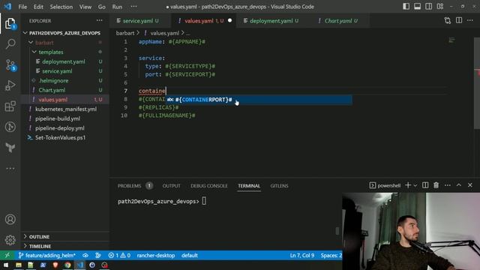This screenshot has width=480, height=270.
Task: Open the DEBUG CONSOLE panel tab
Action: coord(209,185)
